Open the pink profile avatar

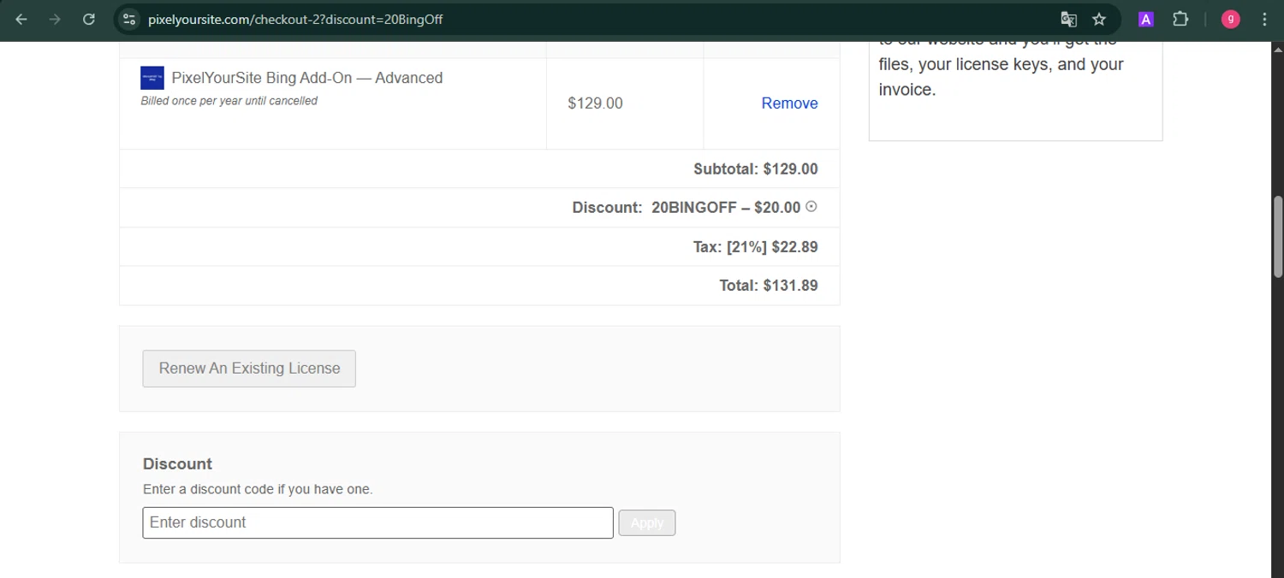pyautogui.click(x=1231, y=19)
